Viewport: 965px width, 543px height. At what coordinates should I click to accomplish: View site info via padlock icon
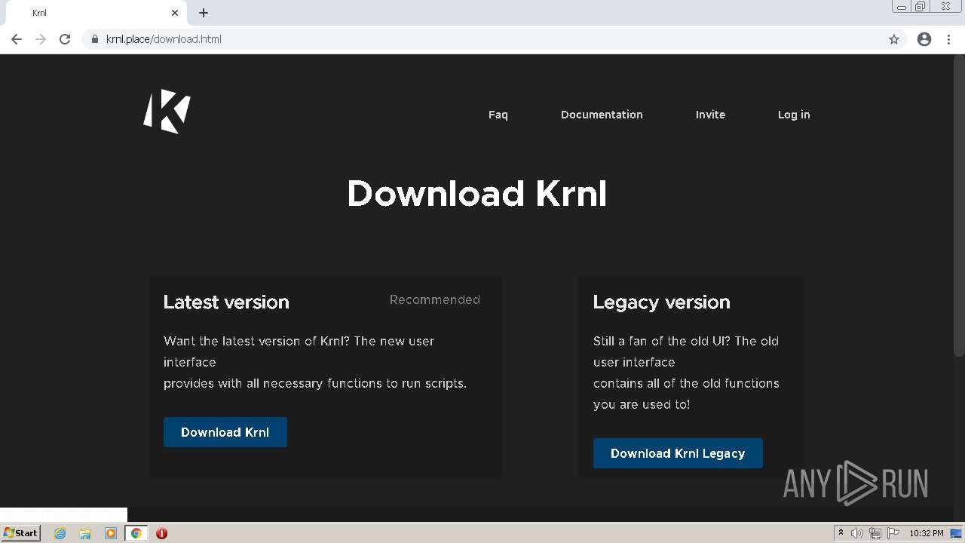click(95, 39)
